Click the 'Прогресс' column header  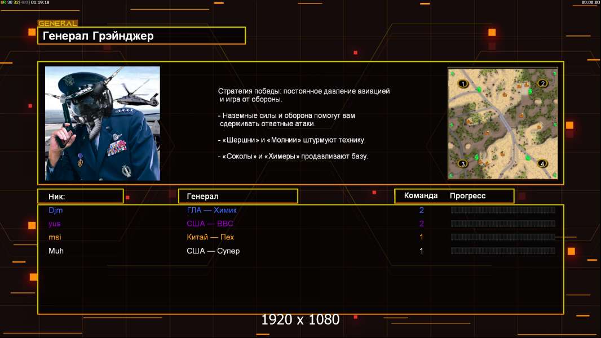pos(467,196)
